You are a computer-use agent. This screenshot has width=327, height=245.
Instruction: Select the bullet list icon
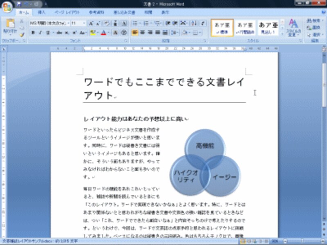pos(134,23)
